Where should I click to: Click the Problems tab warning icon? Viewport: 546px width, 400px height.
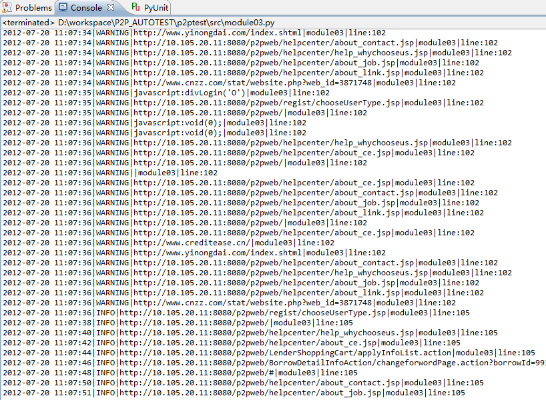7,7
